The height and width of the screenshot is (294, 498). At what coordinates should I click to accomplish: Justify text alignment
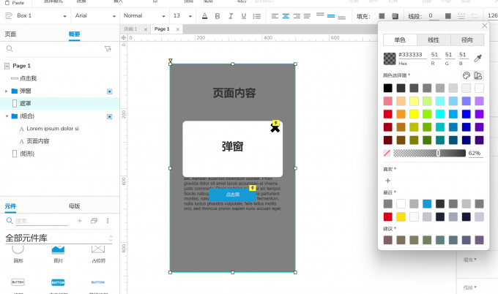click(x=307, y=16)
